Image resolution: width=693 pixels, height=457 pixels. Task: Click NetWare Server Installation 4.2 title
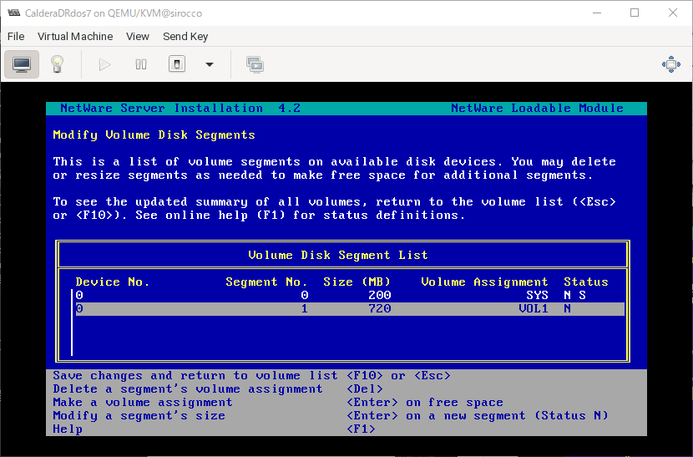[180, 109]
